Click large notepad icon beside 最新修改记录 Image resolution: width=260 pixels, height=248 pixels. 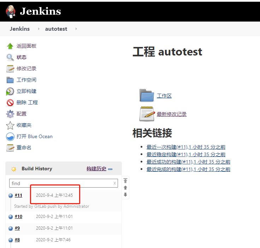tap(147, 114)
